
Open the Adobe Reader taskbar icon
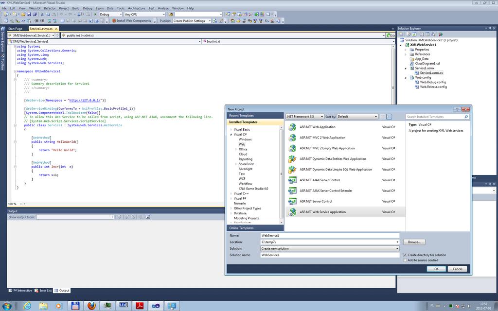tap(140, 306)
